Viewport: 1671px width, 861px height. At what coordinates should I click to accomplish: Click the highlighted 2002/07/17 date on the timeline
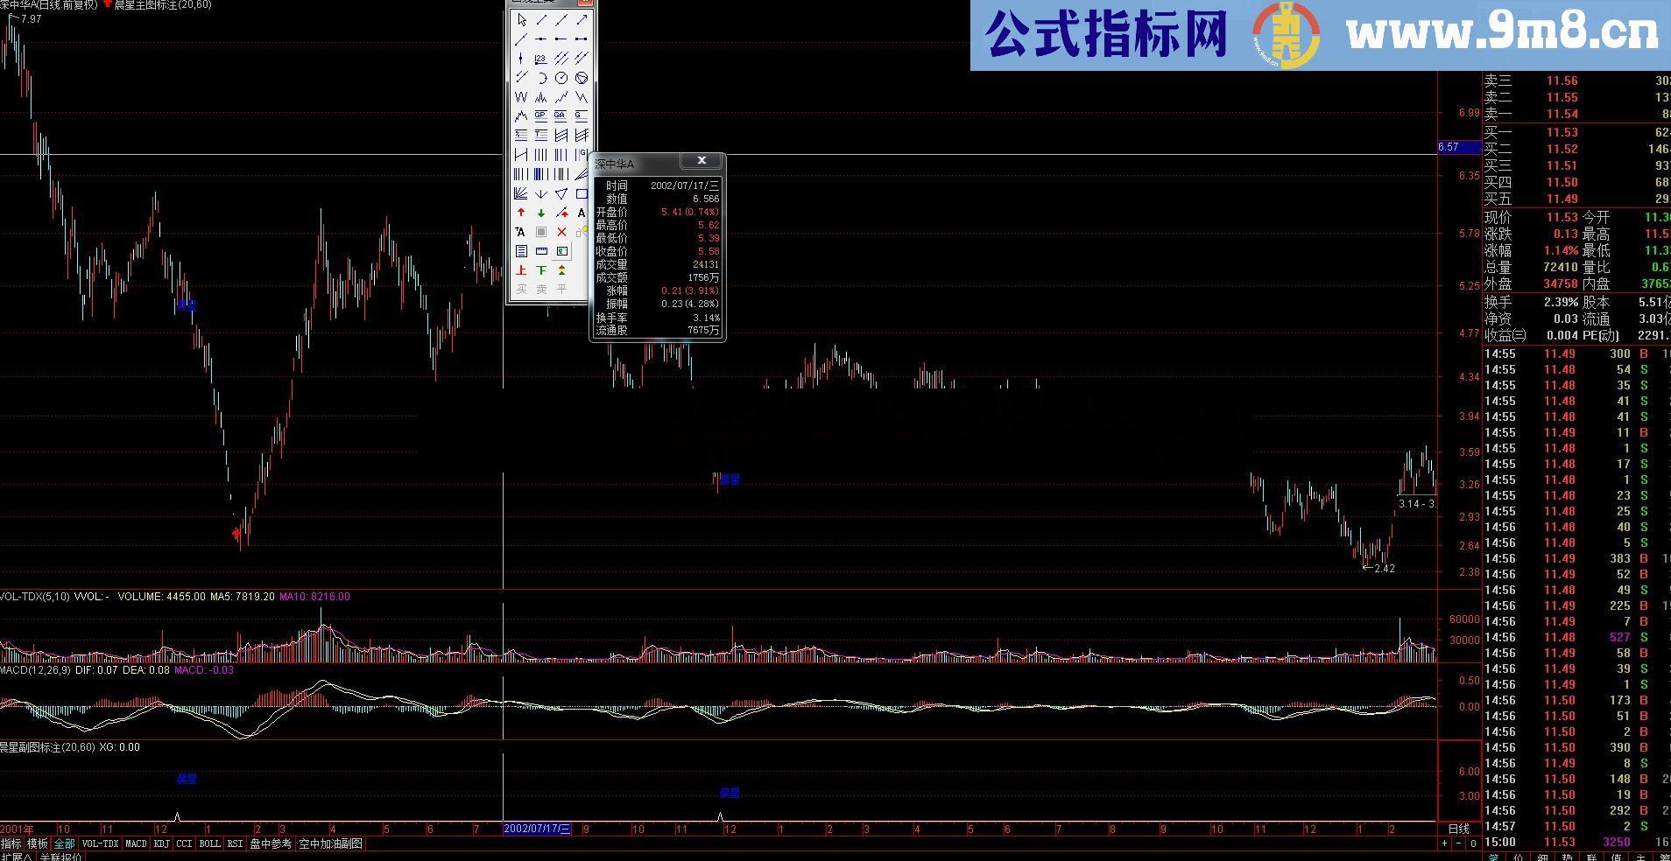tap(536, 829)
